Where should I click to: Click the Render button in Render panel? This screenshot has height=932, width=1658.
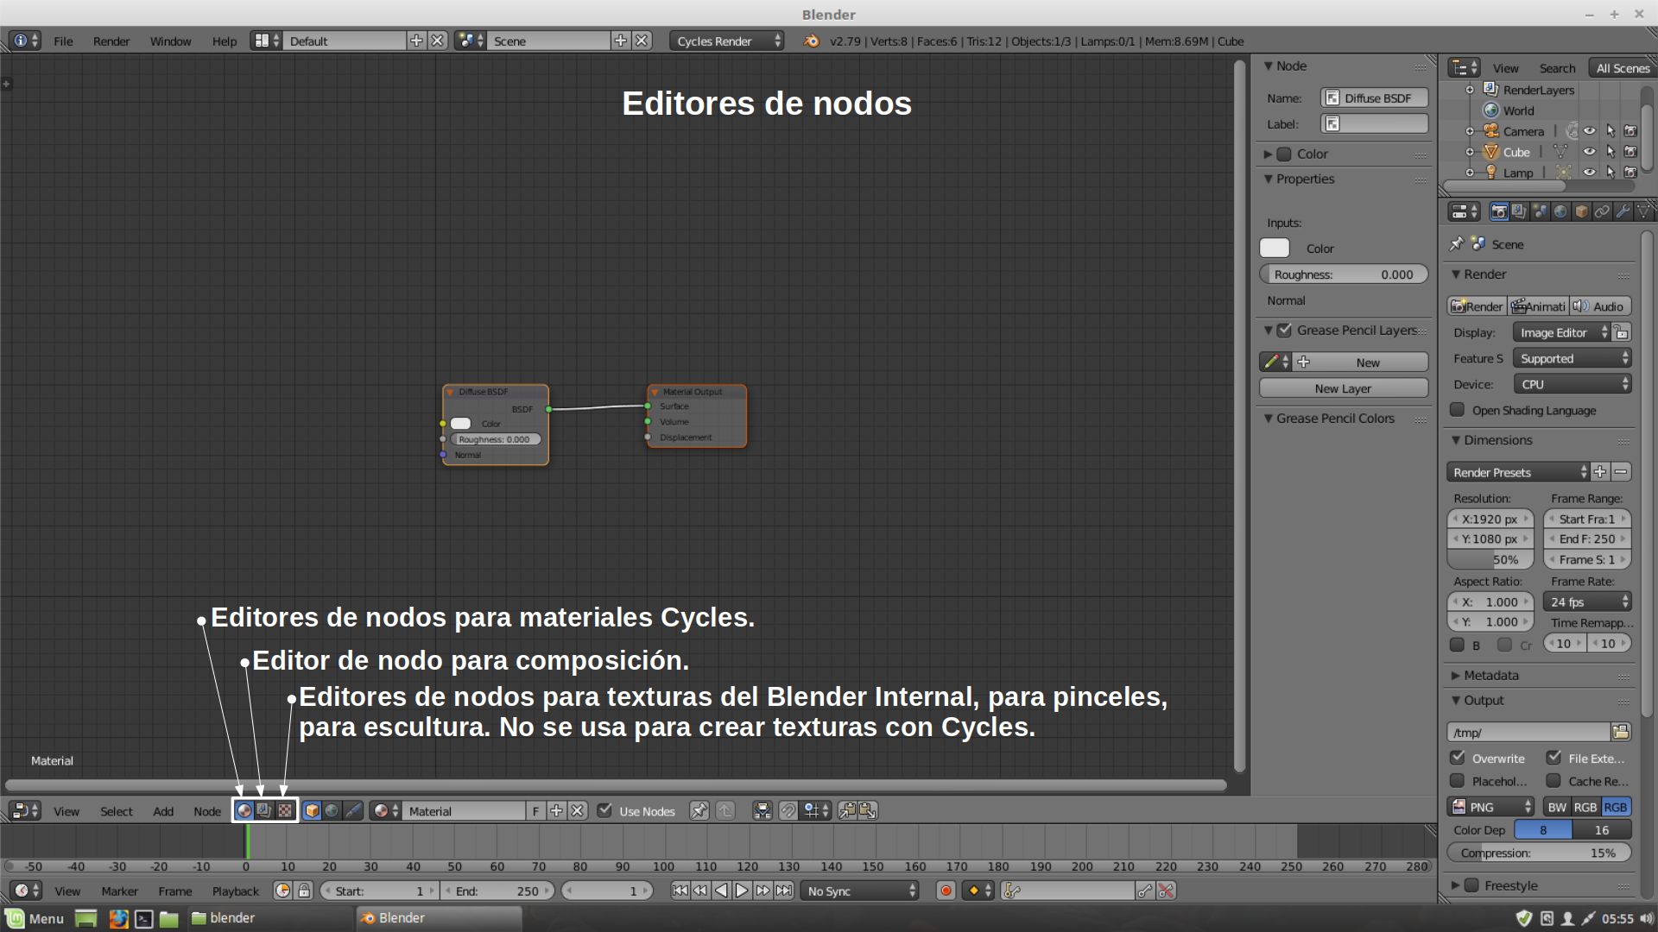pyautogui.click(x=1477, y=306)
